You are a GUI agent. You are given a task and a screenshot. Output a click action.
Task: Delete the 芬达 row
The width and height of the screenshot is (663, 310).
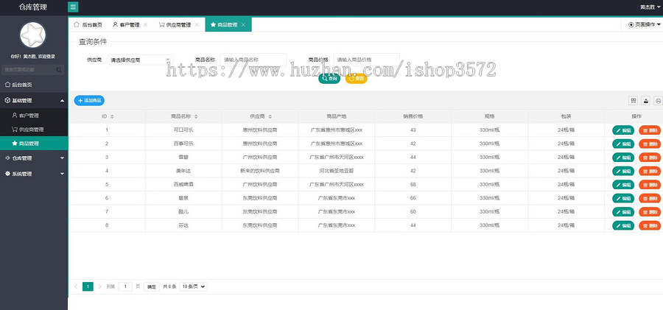coord(650,225)
